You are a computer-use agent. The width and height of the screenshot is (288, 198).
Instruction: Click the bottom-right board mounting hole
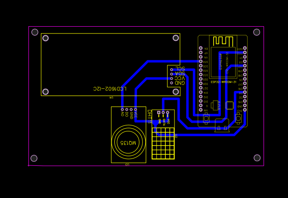pyautogui.click(x=257, y=158)
